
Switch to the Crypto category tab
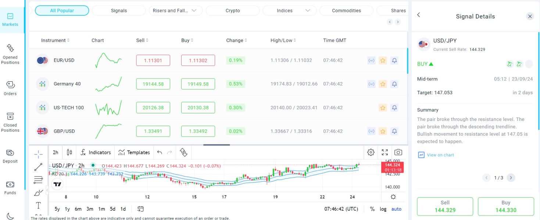233,11
